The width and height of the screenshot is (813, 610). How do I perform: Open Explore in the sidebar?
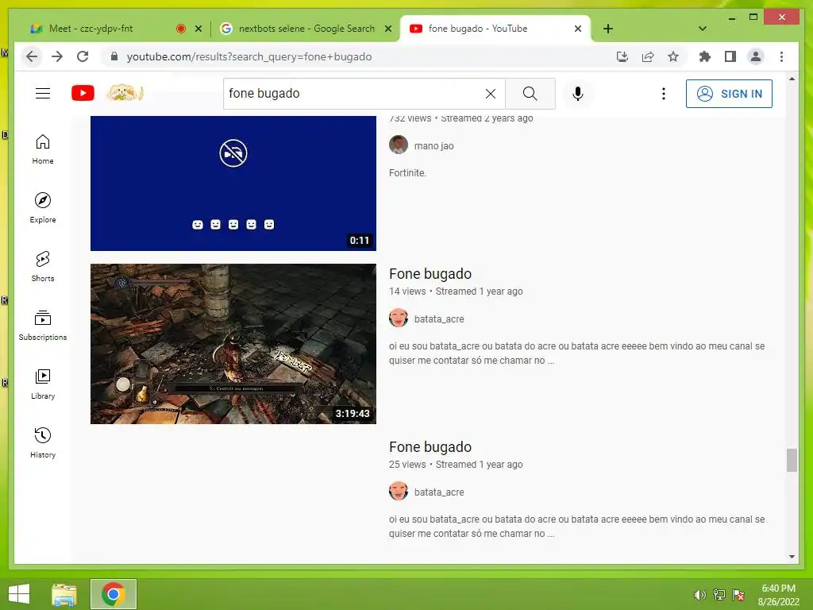tap(43, 208)
